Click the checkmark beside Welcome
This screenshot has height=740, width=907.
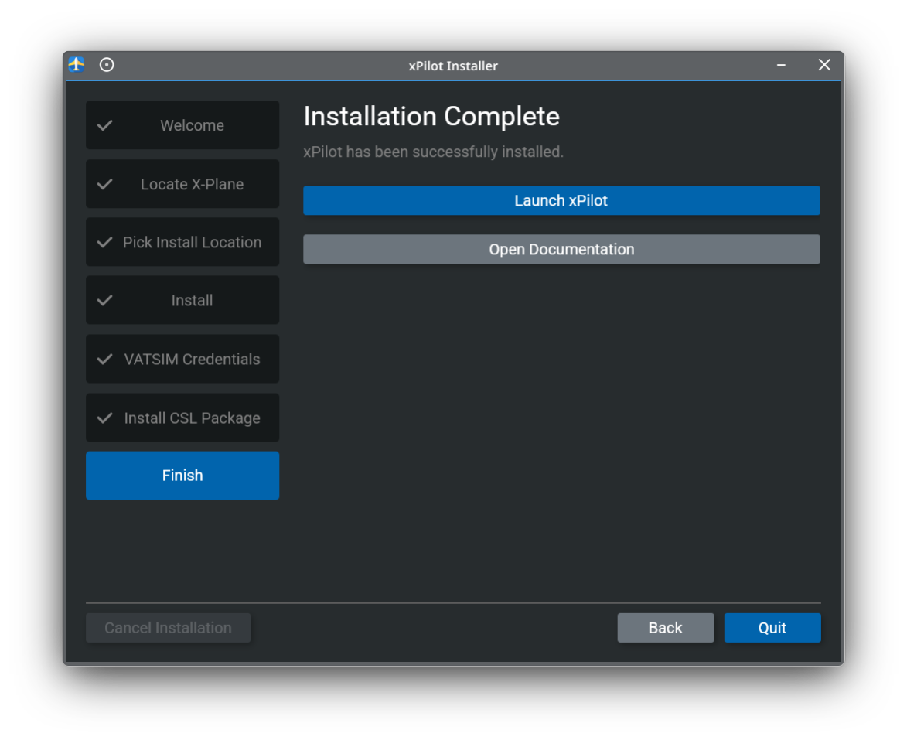105,124
